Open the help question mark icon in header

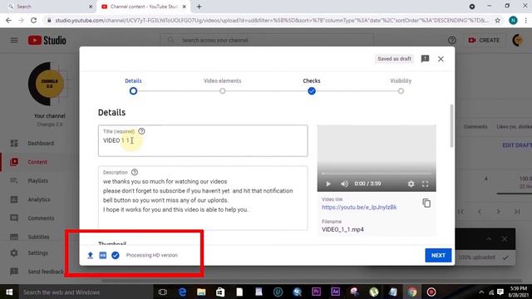[452, 41]
